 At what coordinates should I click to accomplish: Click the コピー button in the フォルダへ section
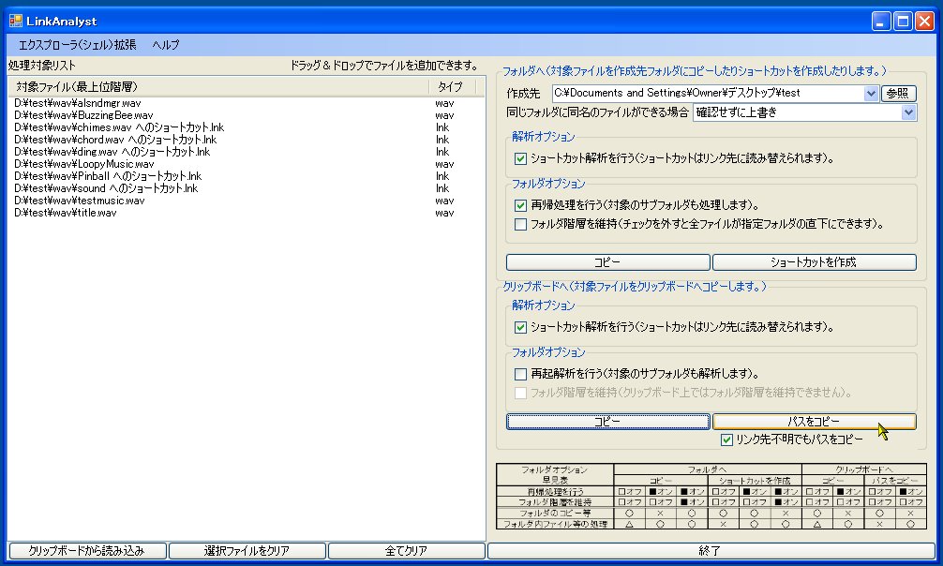pos(608,262)
